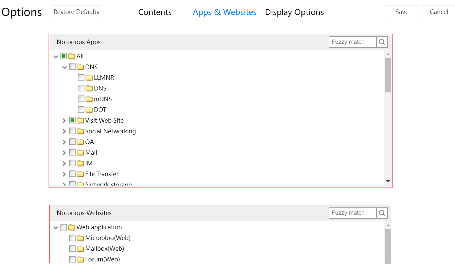Enable the Mailbox(Web) checkbox

click(72, 249)
